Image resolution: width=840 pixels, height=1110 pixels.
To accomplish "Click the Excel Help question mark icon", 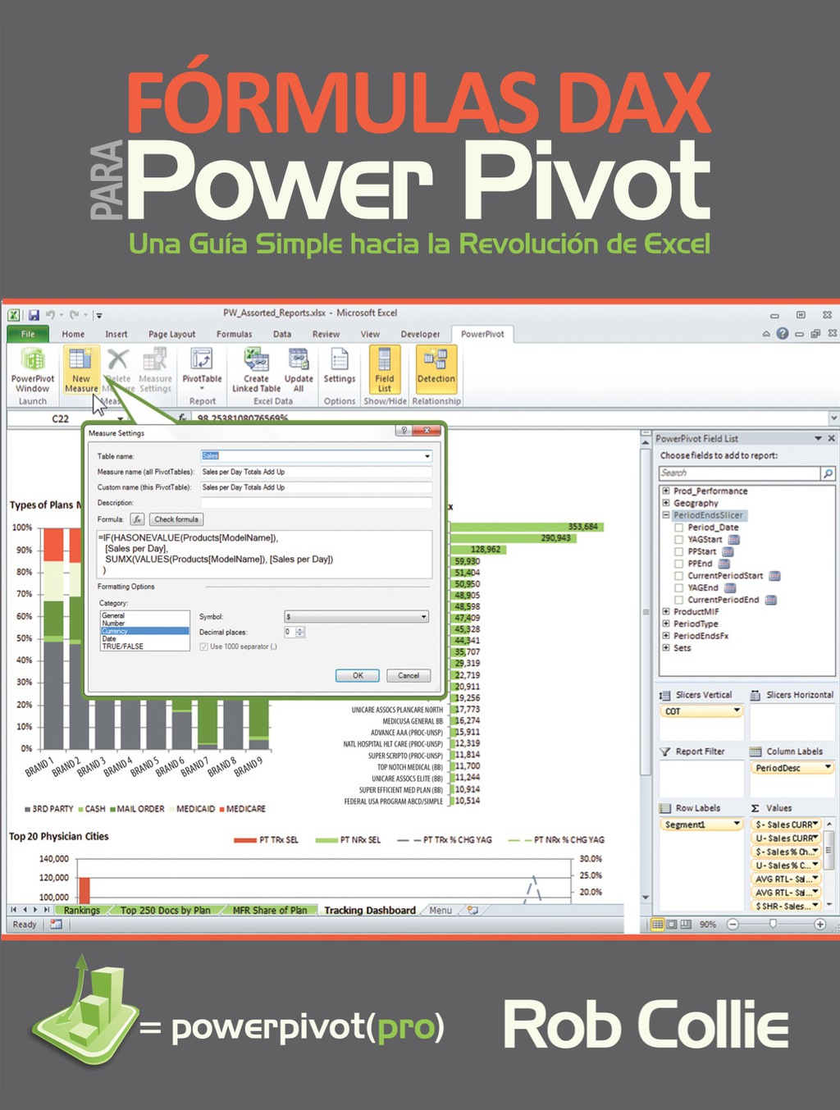I will [x=783, y=333].
